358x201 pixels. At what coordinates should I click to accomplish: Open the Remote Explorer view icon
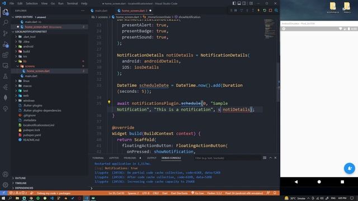pos(5,66)
